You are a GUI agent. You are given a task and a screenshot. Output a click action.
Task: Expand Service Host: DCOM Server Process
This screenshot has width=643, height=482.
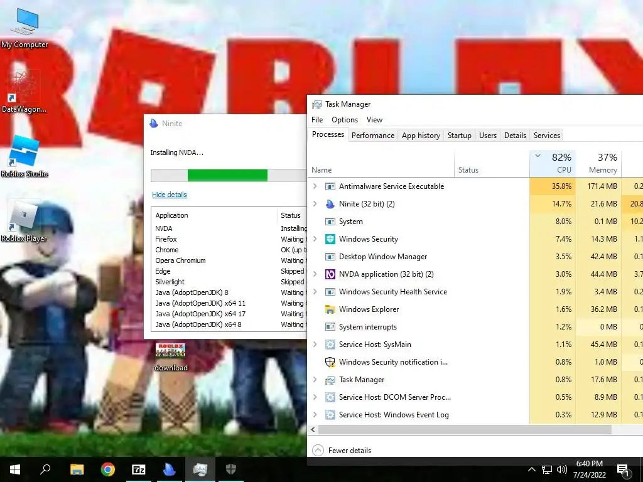[315, 397]
